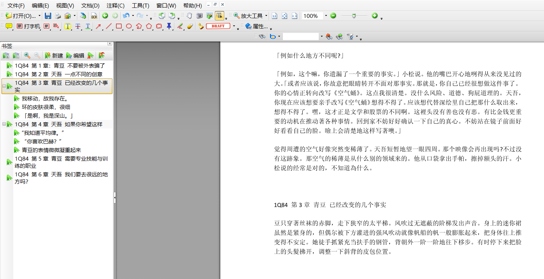The height and width of the screenshot is (279, 544).
Task: Open the 文件(F) menu
Action: 16,6
